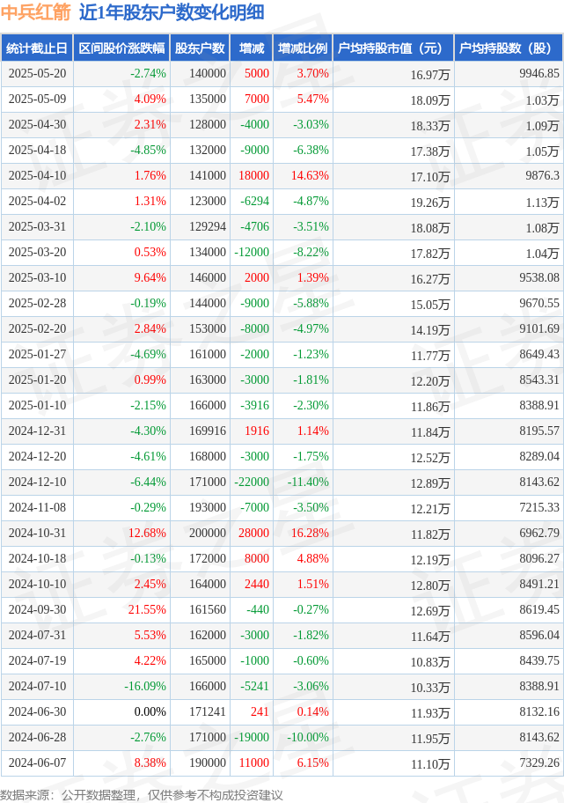Screen dimensions: 564x803
Task: Click the 中兵红箭 stock name title
Action: click(x=35, y=13)
